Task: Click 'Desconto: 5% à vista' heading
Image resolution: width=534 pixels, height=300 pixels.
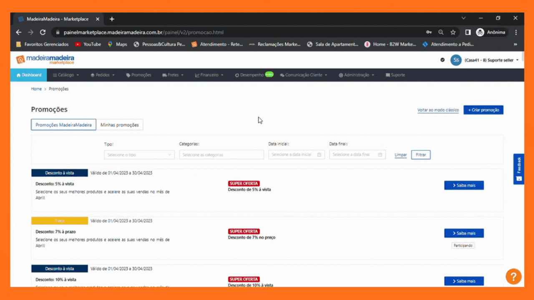Action: coord(55,184)
